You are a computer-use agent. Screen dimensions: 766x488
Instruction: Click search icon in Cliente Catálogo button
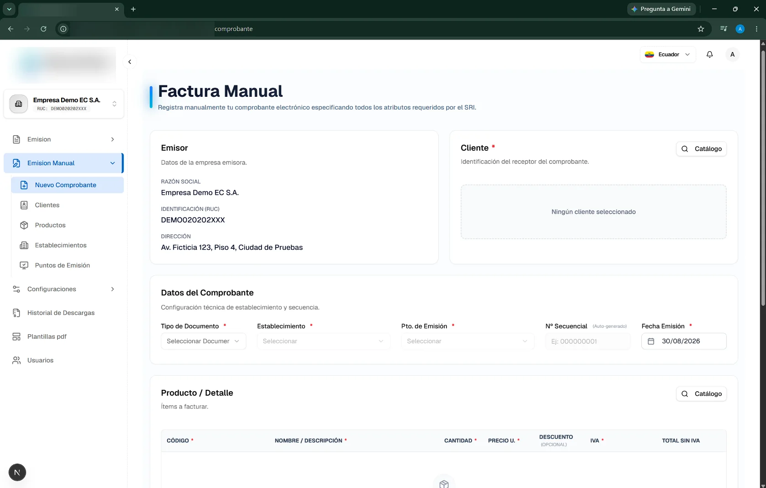coord(685,149)
